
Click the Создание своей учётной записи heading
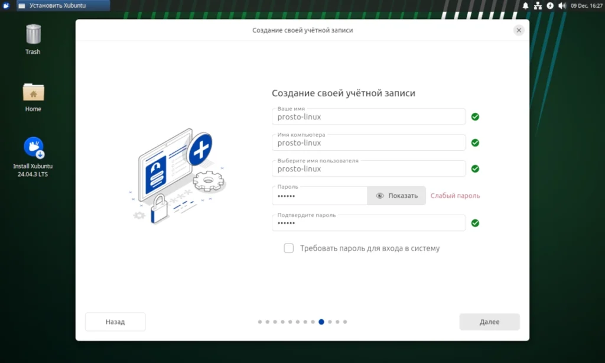coord(343,93)
